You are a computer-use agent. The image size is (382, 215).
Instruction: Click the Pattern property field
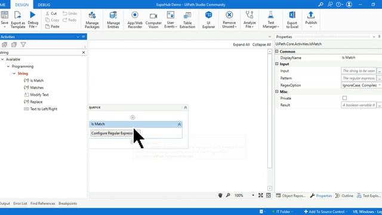(x=359, y=78)
